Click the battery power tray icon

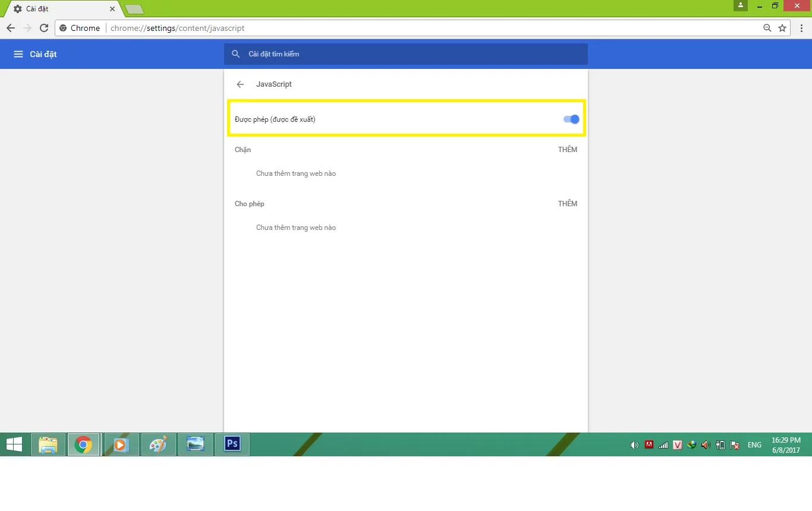(720, 445)
